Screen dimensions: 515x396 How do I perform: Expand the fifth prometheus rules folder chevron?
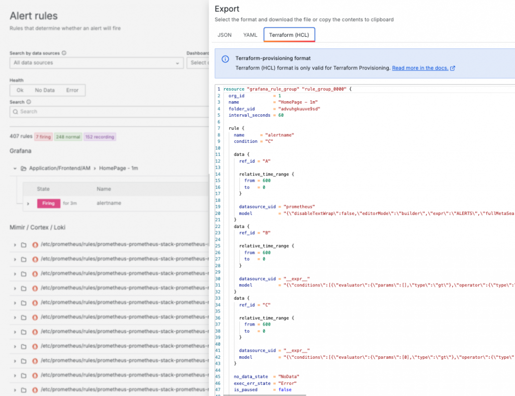pos(15,303)
